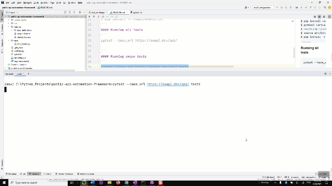
Task: Collapse the features folder
Action: click(9, 27)
